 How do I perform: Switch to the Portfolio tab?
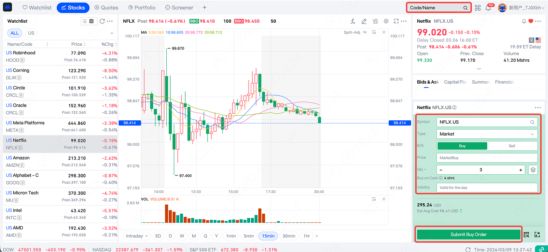point(141,7)
